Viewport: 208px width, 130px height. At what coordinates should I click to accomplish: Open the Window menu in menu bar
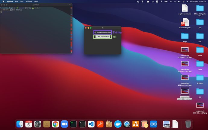click(29, 2)
